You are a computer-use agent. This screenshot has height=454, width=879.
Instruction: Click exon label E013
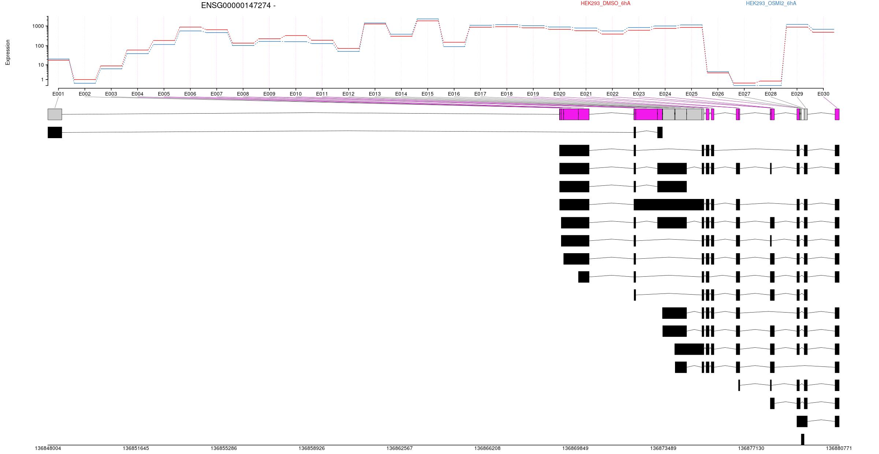coord(375,94)
